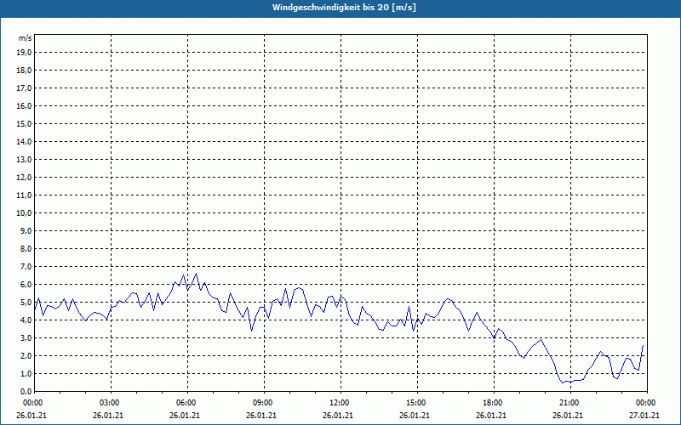This screenshot has width=681, height=425.
Task: Pick the '15:00' x-axis time label
Action: 415,403
